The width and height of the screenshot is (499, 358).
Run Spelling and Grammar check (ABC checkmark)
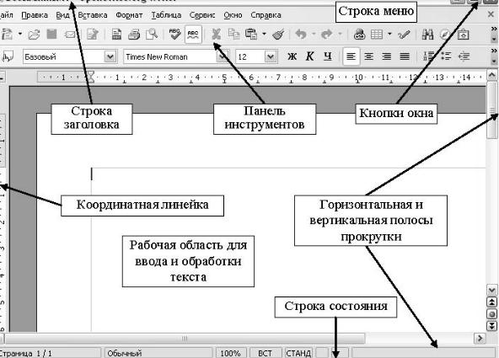174,34
